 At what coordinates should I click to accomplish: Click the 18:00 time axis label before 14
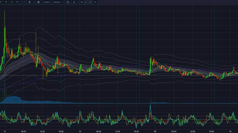click(61, 132)
